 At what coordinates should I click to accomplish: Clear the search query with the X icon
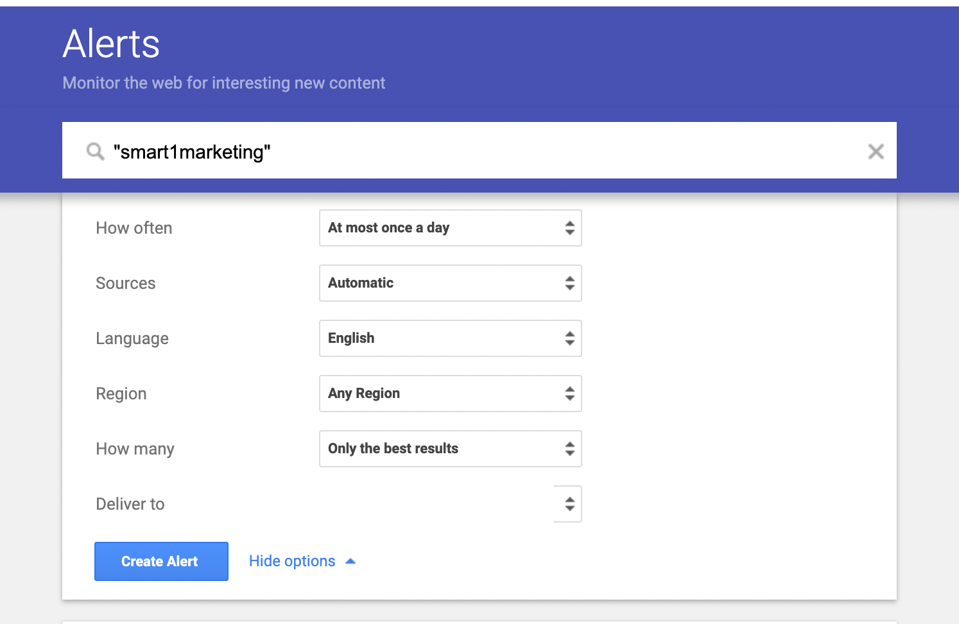coord(876,152)
